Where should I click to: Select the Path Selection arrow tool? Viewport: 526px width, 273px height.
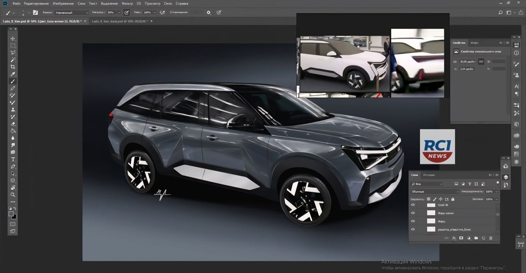[x=13, y=173]
